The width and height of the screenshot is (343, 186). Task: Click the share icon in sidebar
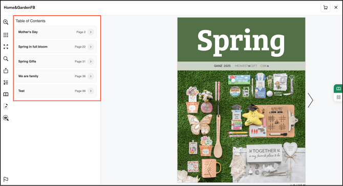(x=6, y=71)
